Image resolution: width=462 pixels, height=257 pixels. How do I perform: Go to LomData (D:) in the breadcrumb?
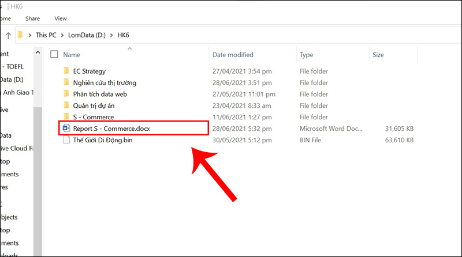point(87,35)
